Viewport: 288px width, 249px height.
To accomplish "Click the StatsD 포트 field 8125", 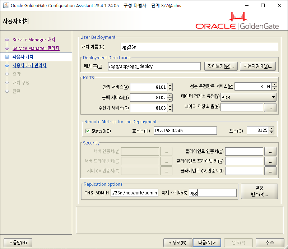I will pyautogui.click(x=258, y=130).
